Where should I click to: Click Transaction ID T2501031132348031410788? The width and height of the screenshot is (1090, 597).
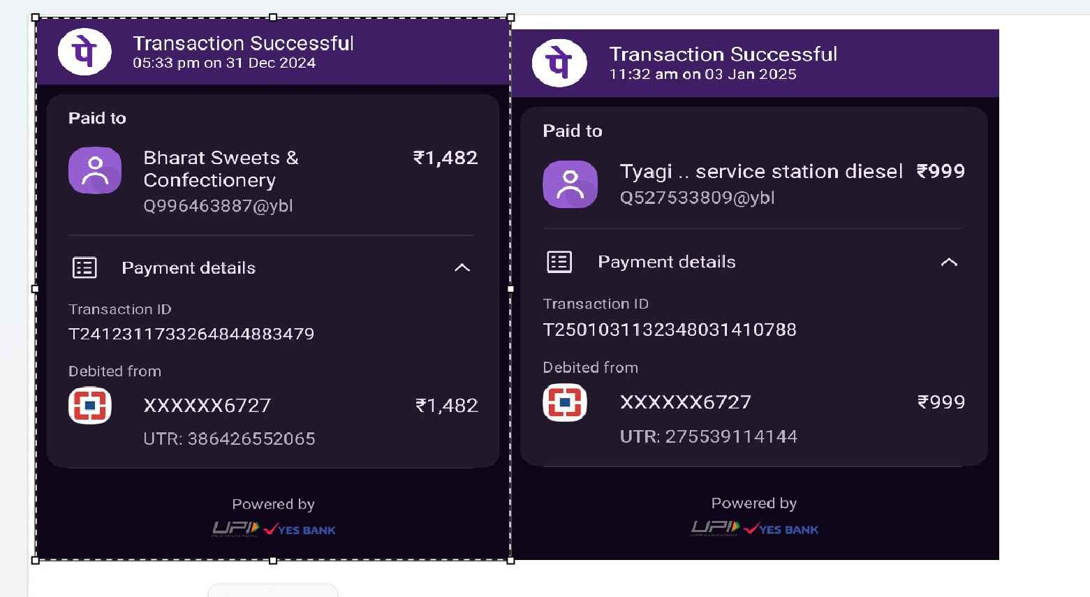point(670,330)
